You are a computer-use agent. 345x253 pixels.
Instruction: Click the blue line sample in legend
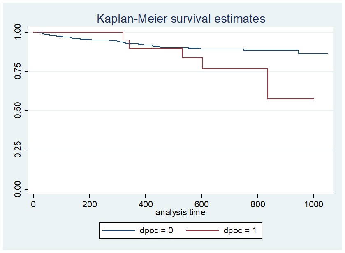(119, 231)
